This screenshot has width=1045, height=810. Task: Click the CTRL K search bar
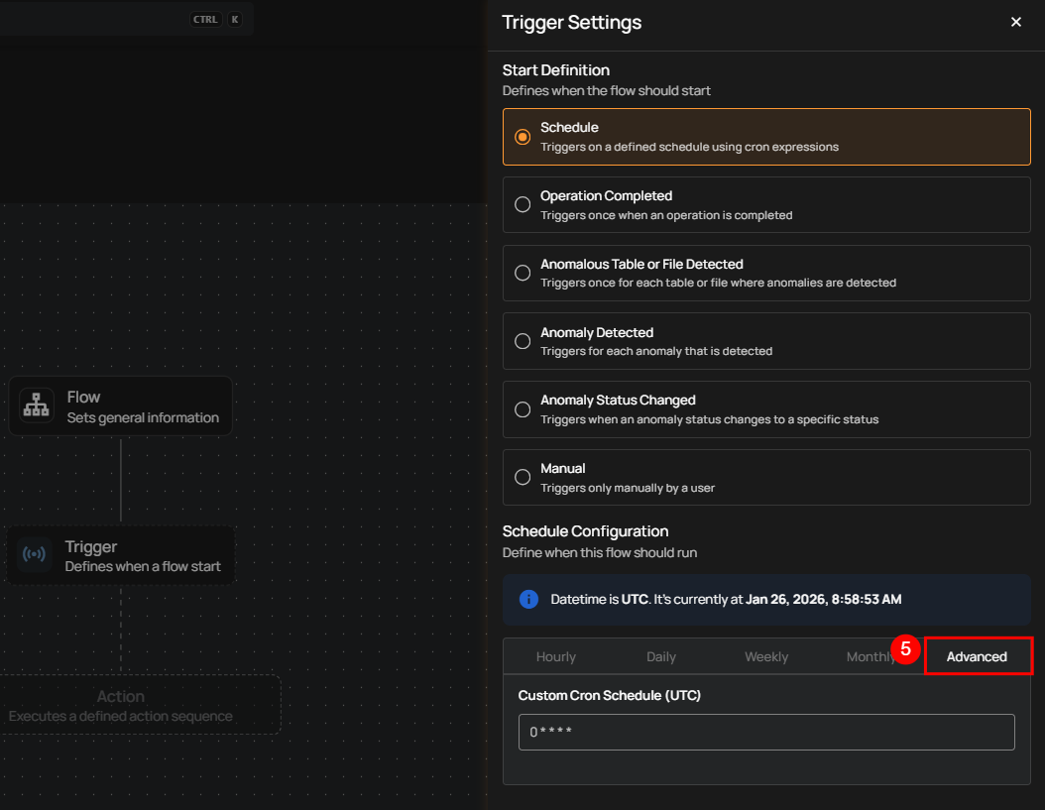coord(119,19)
